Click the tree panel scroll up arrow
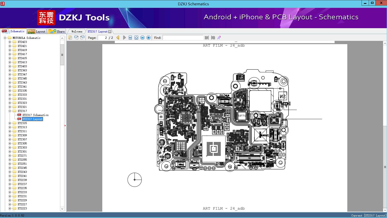Image resolution: width=387 pixels, height=218 pixels. pyautogui.click(x=62, y=38)
